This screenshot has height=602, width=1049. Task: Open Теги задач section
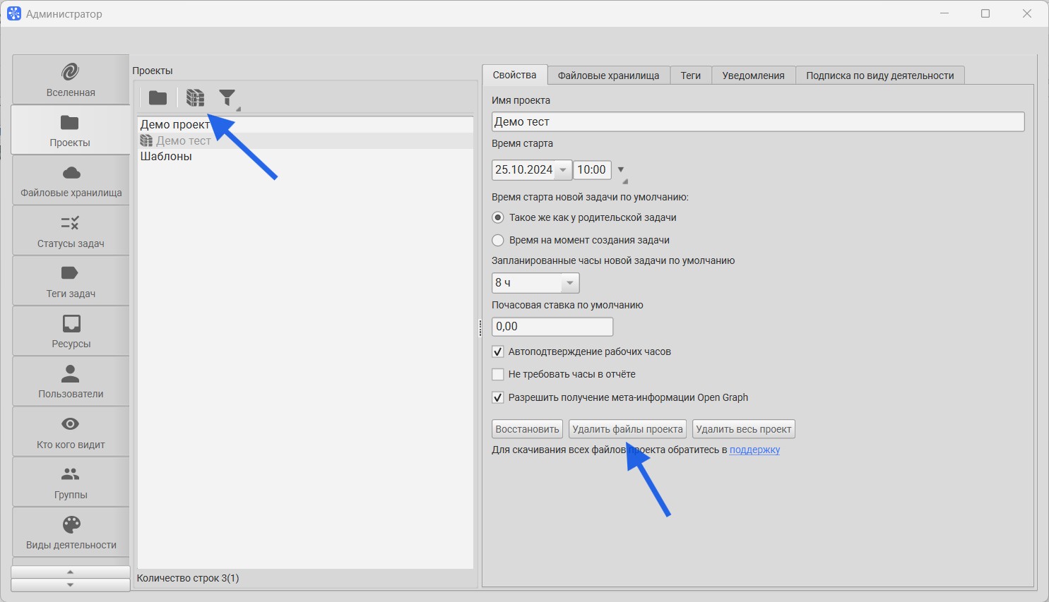click(x=71, y=281)
